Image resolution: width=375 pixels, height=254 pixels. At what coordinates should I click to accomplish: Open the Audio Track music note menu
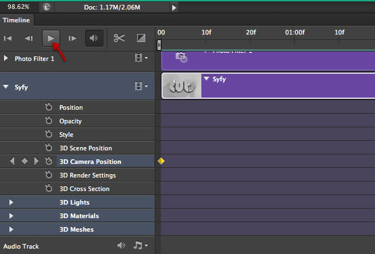pos(141,245)
